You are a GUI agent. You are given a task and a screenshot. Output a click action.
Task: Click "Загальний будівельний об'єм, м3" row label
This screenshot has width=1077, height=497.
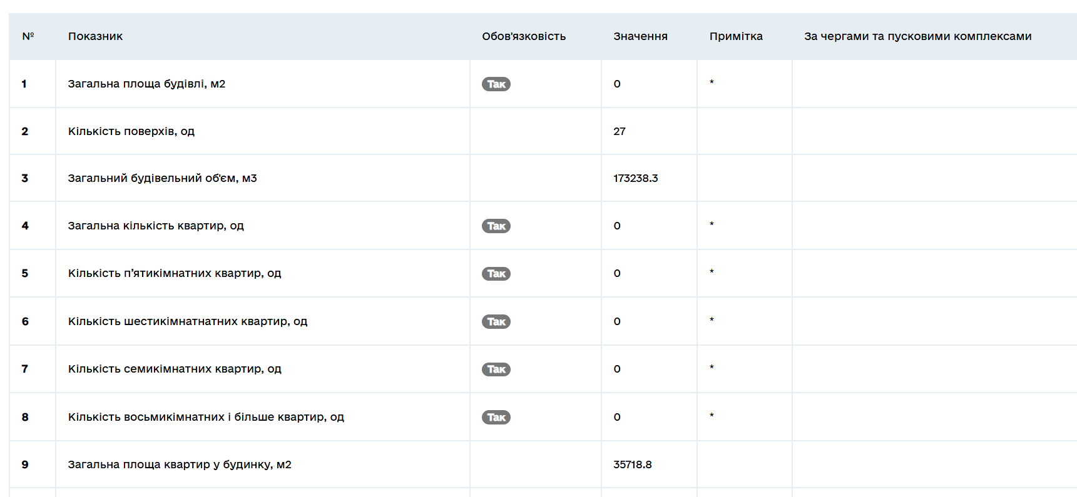(162, 178)
